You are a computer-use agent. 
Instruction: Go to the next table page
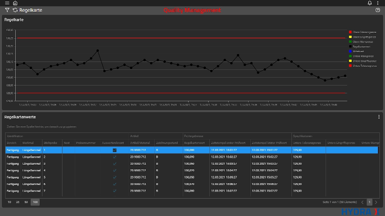[376, 202]
